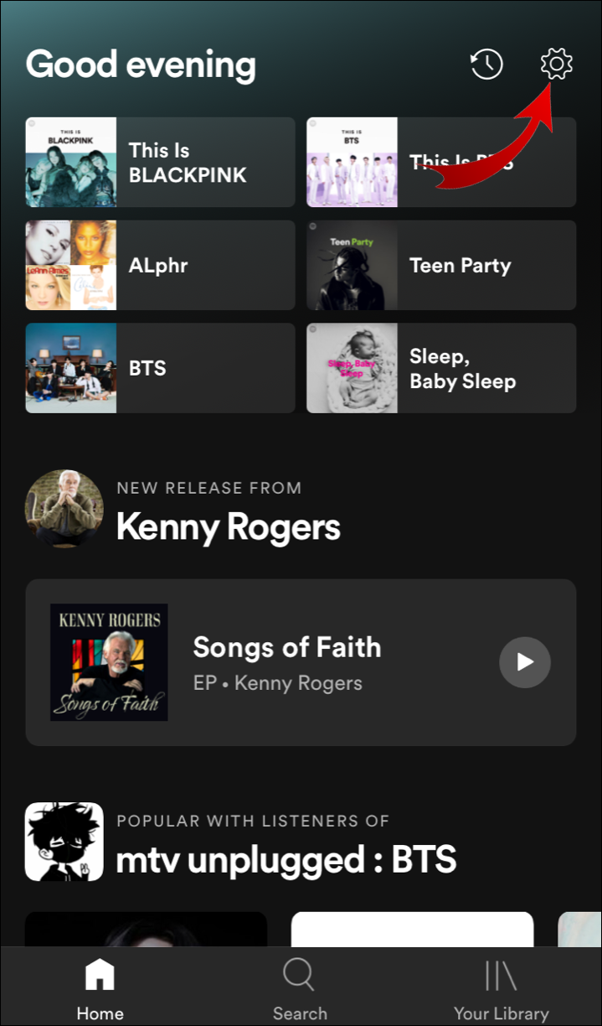The image size is (602, 1026).
Task: Open the ALphr playlist tile
Action: [160, 266]
